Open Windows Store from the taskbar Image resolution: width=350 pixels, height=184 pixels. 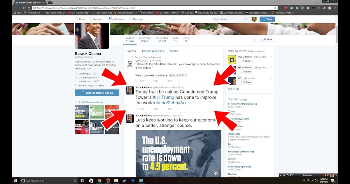coord(91,180)
